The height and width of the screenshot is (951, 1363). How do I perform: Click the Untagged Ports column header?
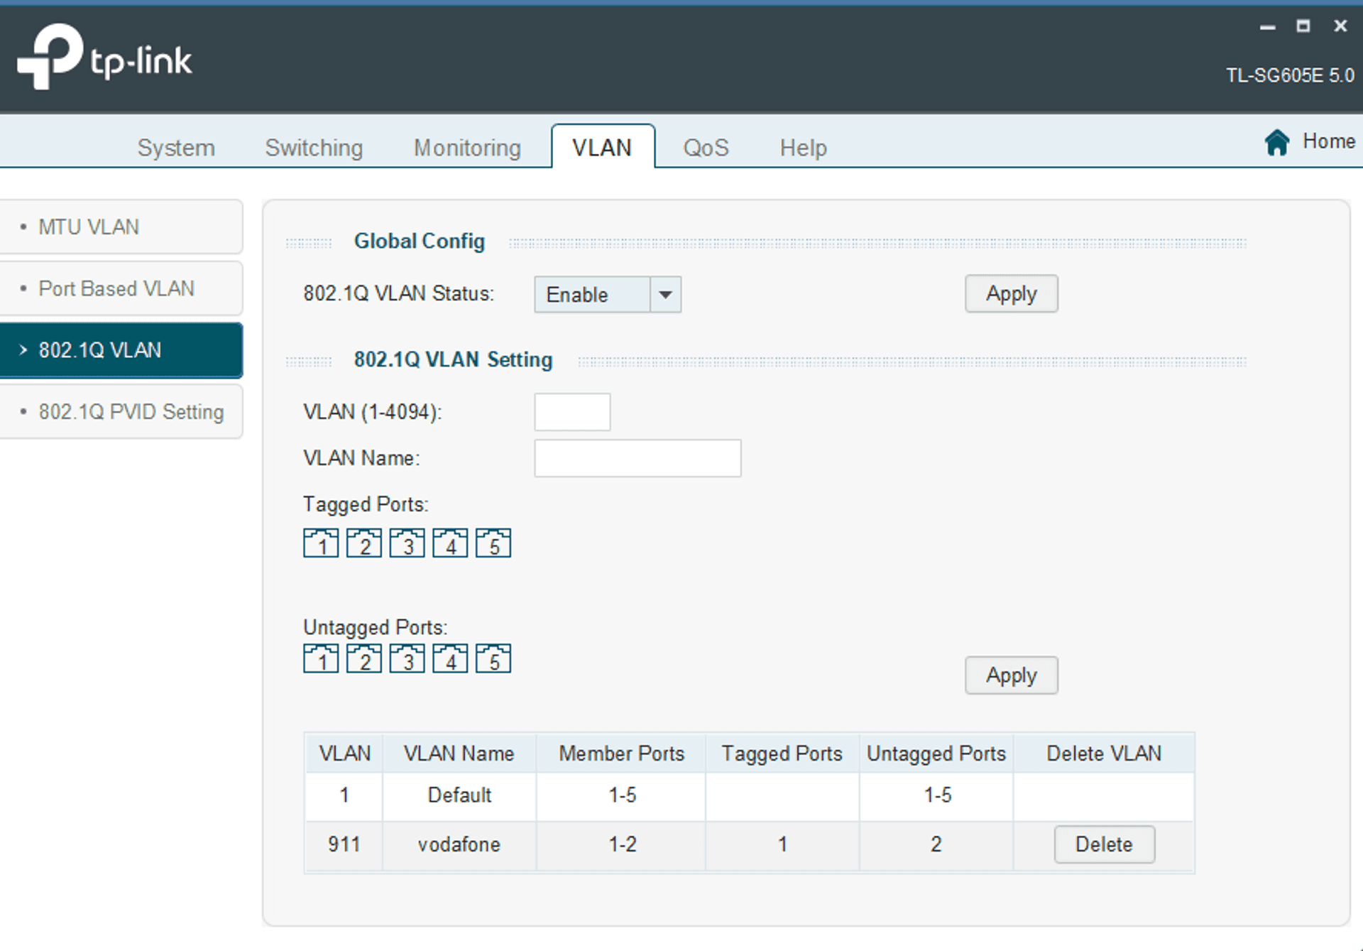pyautogui.click(x=936, y=754)
